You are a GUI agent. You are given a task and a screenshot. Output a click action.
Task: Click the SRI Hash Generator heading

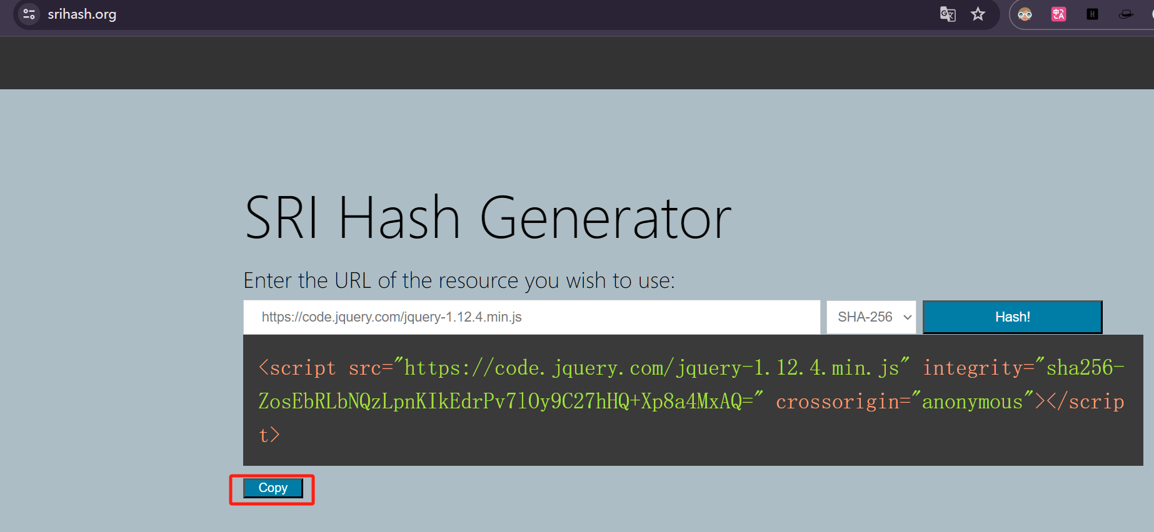point(488,218)
